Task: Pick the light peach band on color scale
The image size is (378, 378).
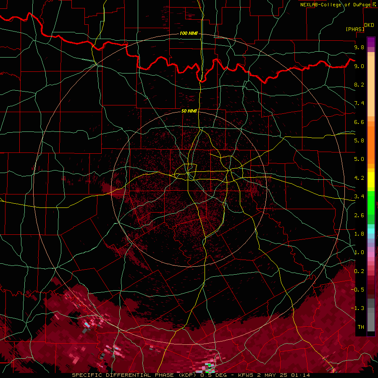Action: click(371, 87)
